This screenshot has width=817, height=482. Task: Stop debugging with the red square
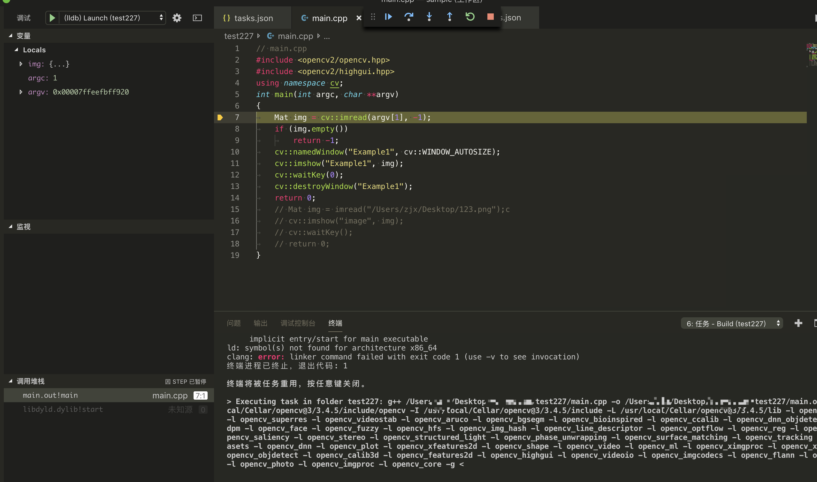click(x=490, y=17)
